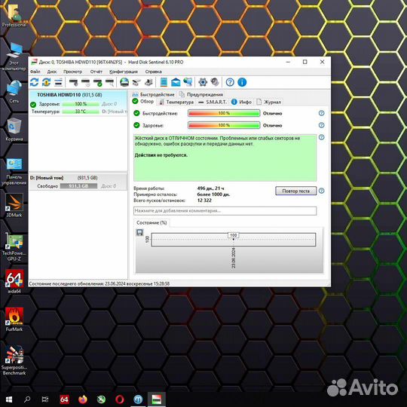Click the Здоровье 100 % gradient bar on the Обзор tab

(224, 125)
